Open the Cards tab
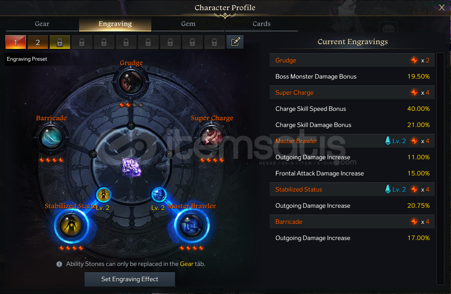 click(261, 24)
